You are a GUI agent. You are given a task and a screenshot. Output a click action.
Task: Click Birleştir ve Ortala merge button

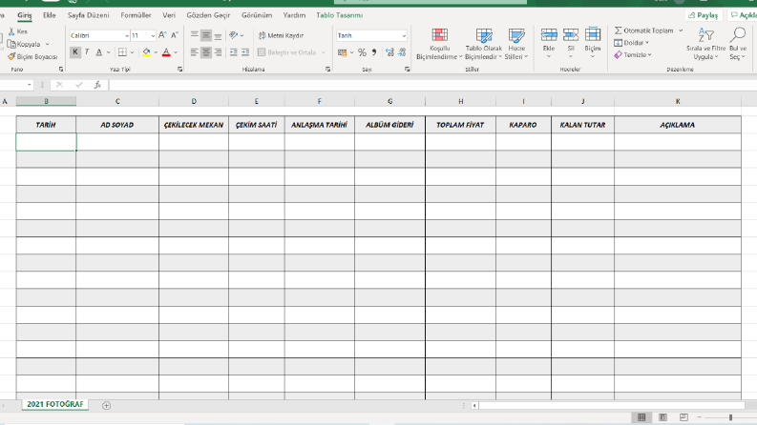tap(287, 52)
